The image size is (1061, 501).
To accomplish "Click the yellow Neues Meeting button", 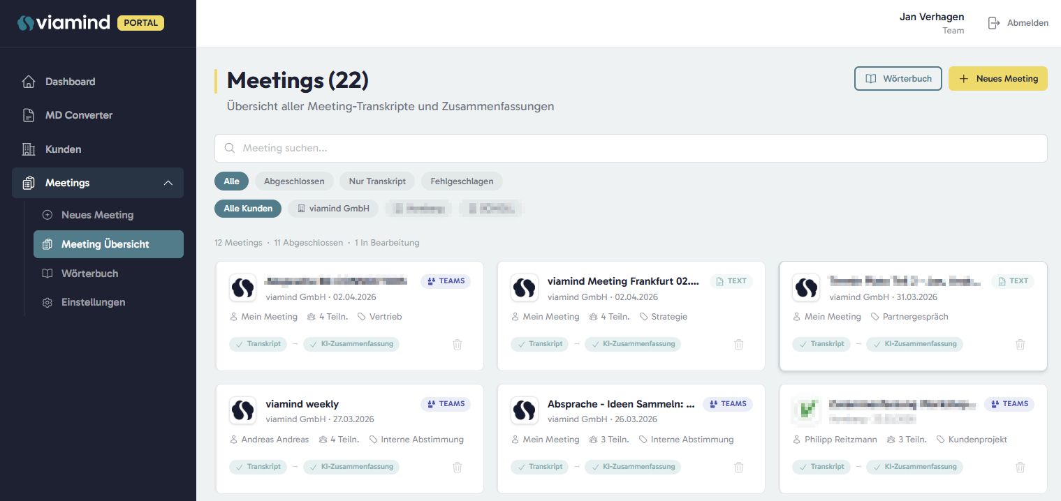I will pos(997,79).
